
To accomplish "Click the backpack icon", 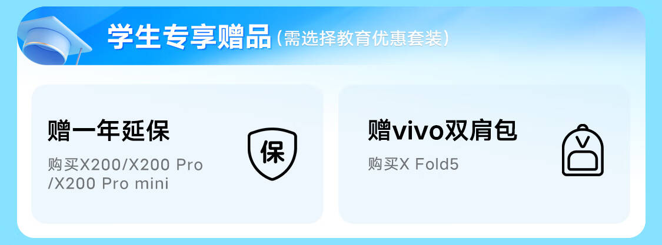I will click(x=583, y=150).
